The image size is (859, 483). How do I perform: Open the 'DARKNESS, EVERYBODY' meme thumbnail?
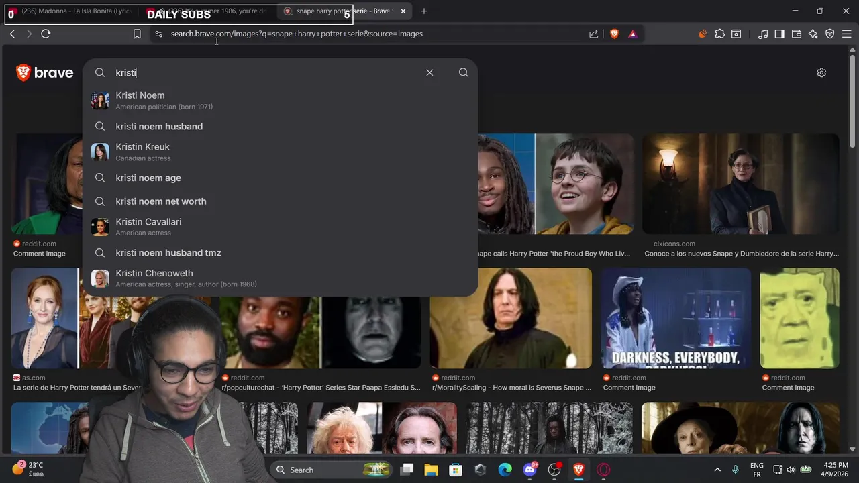tap(676, 318)
